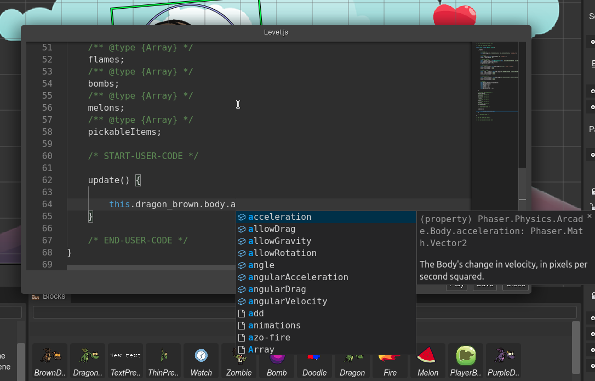
Task: Select the PlayerButton green block
Action: (466, 361)
